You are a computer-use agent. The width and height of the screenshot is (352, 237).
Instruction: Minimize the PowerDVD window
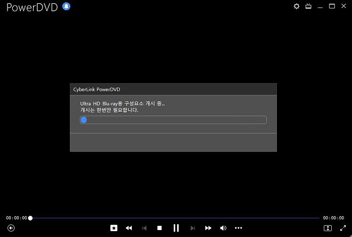[x=320, y=7]
